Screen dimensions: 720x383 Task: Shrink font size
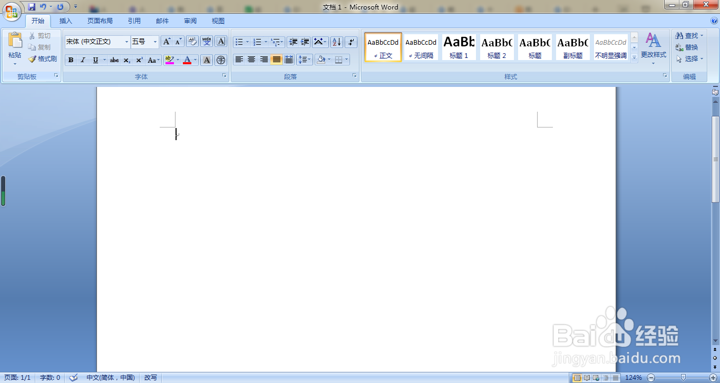[x=178, y=42]
